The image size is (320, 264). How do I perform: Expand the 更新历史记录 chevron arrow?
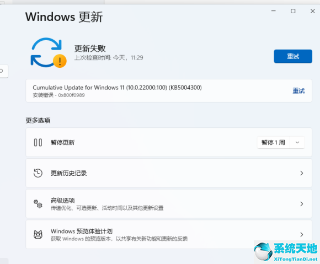[x=302, y=173]
